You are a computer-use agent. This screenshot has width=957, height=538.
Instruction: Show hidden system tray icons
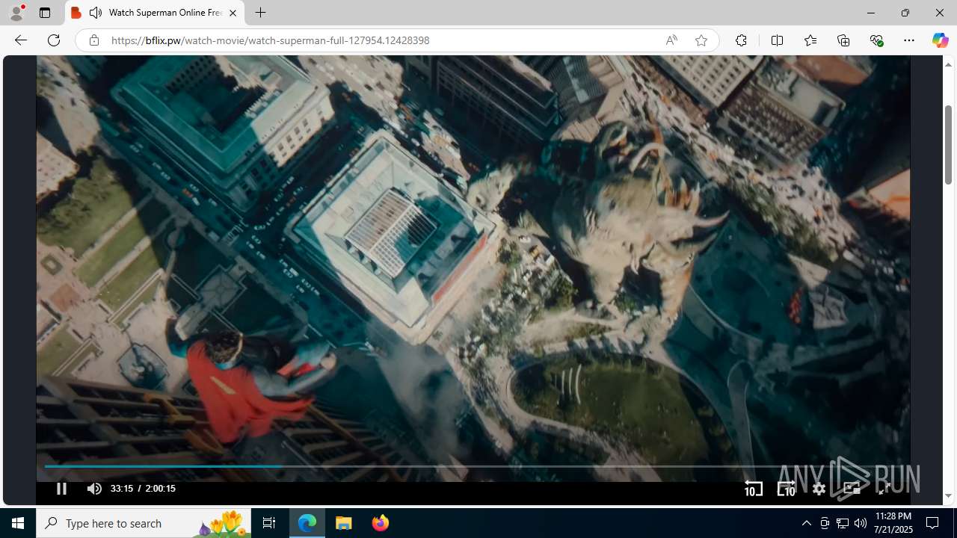(806, 523)
